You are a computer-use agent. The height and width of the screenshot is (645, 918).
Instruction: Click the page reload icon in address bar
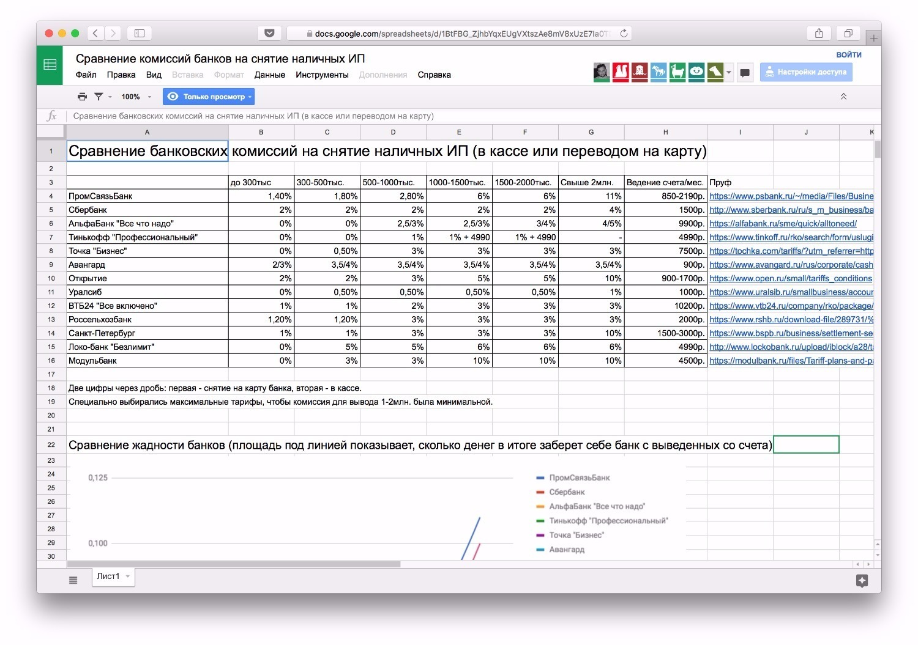(624, 34)
